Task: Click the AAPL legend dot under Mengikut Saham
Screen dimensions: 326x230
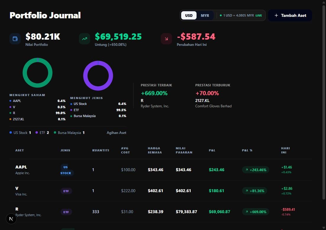Action: pos(10,101)
